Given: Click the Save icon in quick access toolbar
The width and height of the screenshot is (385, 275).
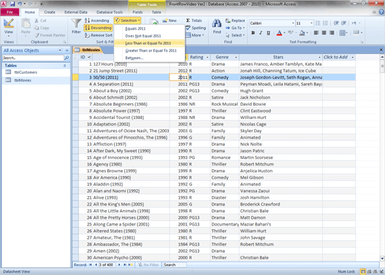Looking at the screenshot, I should click(x=13, y=4).
